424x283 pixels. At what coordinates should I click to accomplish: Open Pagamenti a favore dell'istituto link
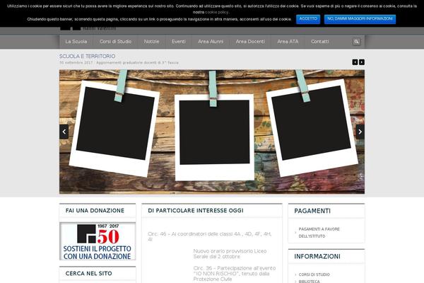pyautogui.click(x=319, y=233)
